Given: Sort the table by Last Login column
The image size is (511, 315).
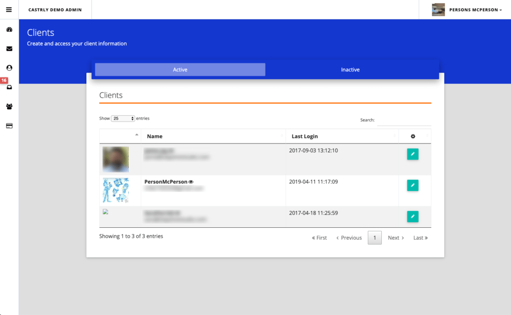Looking at the screenshot, I should (x=342, y=137).
